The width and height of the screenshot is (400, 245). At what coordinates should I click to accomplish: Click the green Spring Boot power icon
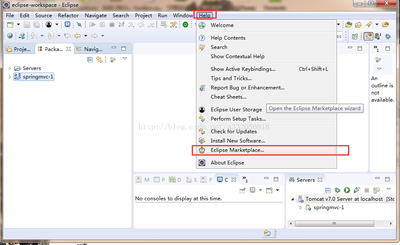pyautogui.click(x=185, y=24)
